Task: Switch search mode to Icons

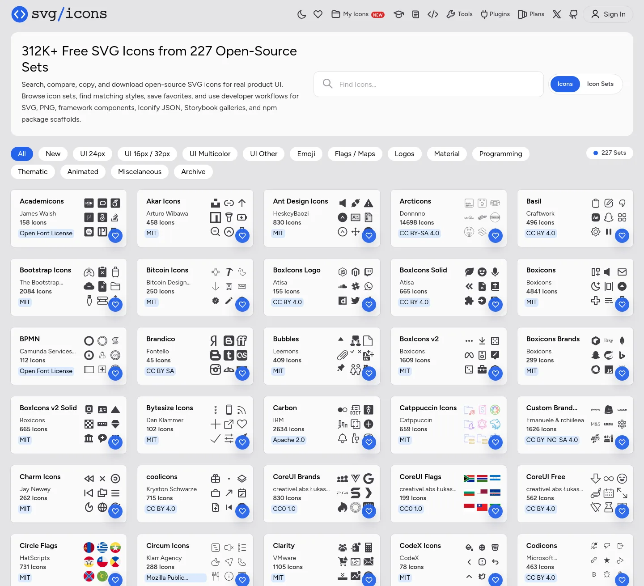Action: point(565,84)
